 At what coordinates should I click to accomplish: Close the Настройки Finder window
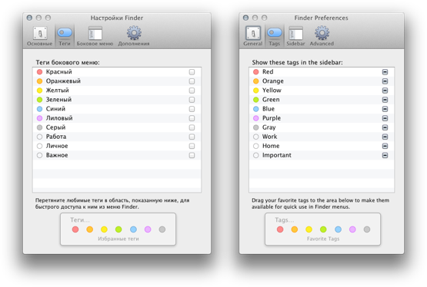29,18
